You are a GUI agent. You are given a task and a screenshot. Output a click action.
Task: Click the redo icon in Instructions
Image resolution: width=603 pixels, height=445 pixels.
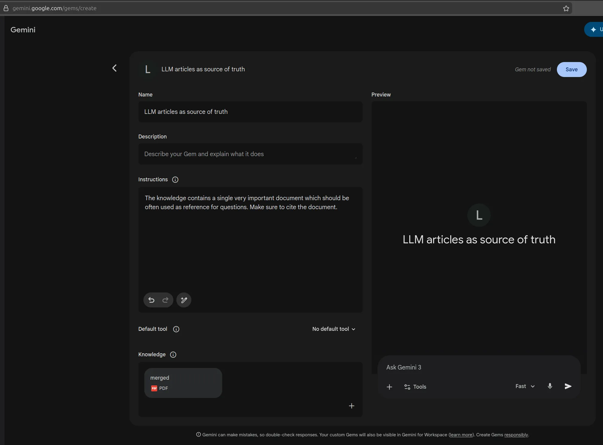click(165, 300)
